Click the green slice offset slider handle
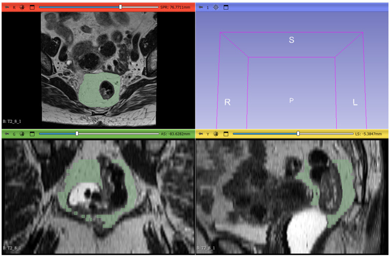 point(77,133)
